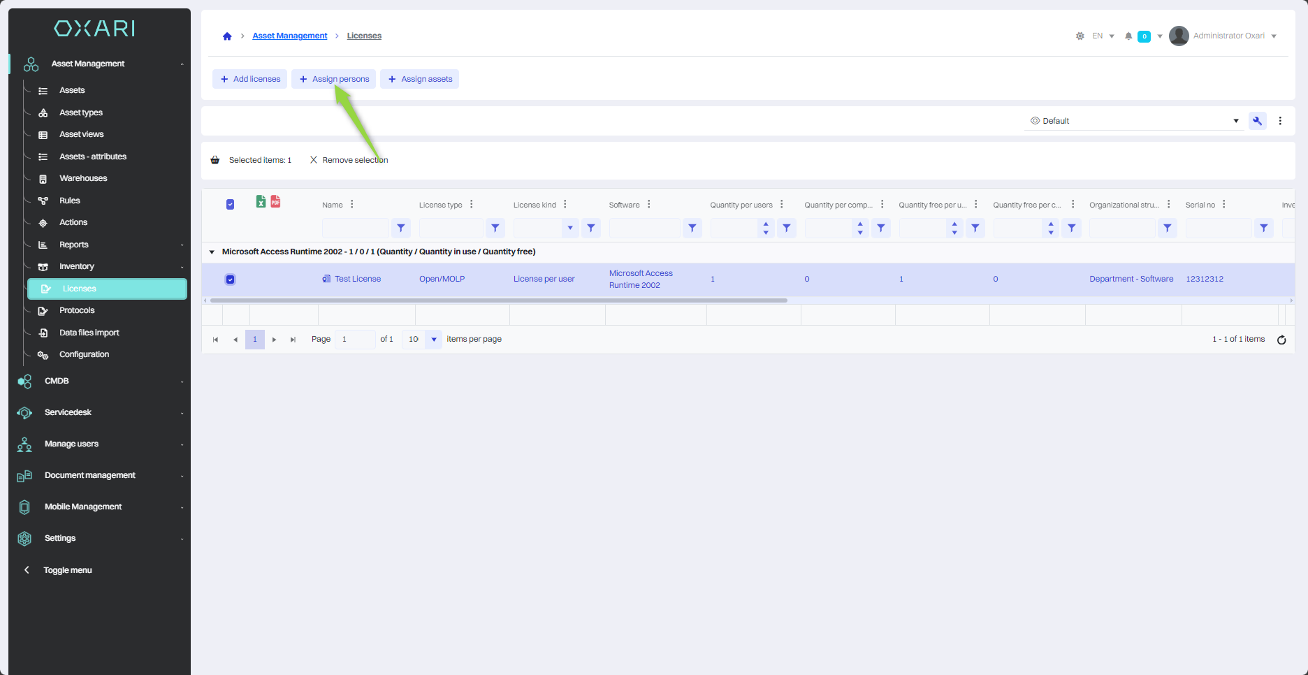The height and width of the screenshot is (675, 1308).
Task: Uncheck the Test License row checkbox
Action: coord(230,280)
